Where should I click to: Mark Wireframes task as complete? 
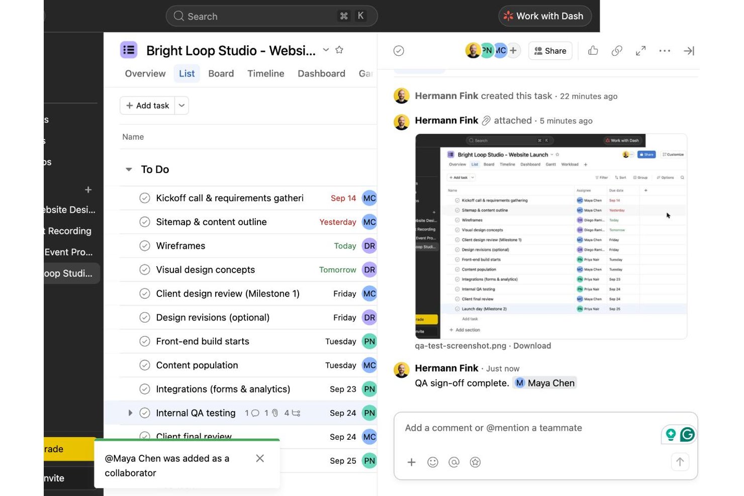[145, 246]
